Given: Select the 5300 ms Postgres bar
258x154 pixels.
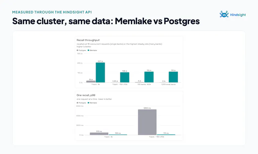Looking at the screenshot, I should point(147,122).
